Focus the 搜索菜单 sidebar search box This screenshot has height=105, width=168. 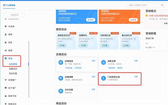[x=15, y=15]
